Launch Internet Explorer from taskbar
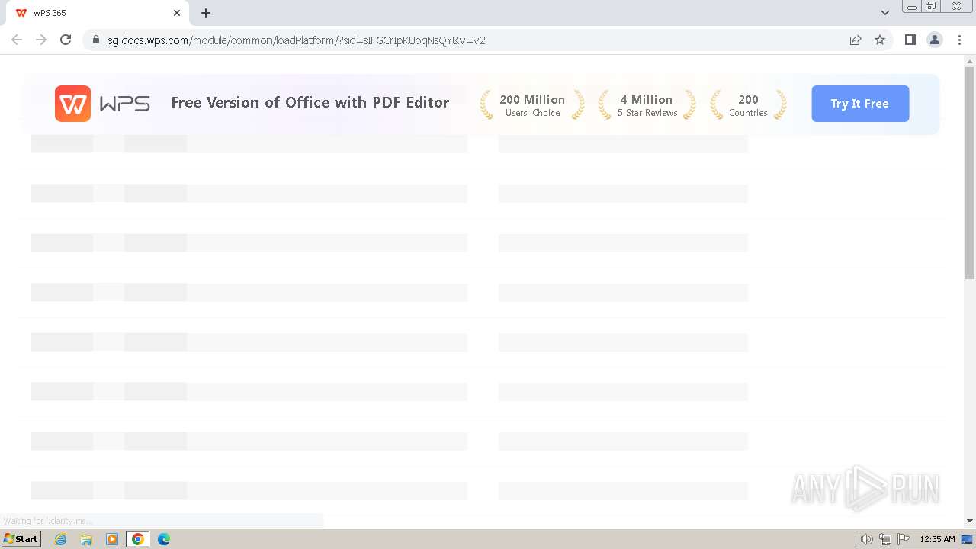Screen dimensions: 976x549 pyautogui.click(x=61, y=539)
